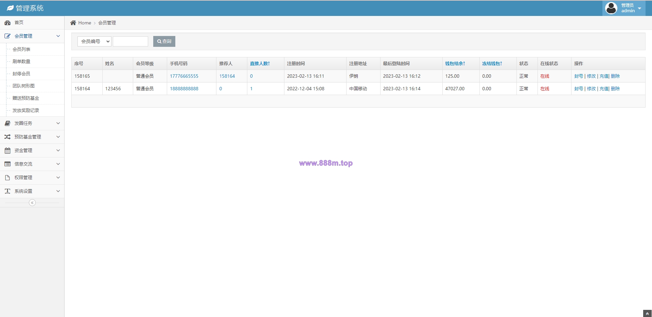The width and height of the screenshot is (652, 317).
Task: Click the edit icon beside 会员管理
Action: pyautogui.click(x=7, y=36)
